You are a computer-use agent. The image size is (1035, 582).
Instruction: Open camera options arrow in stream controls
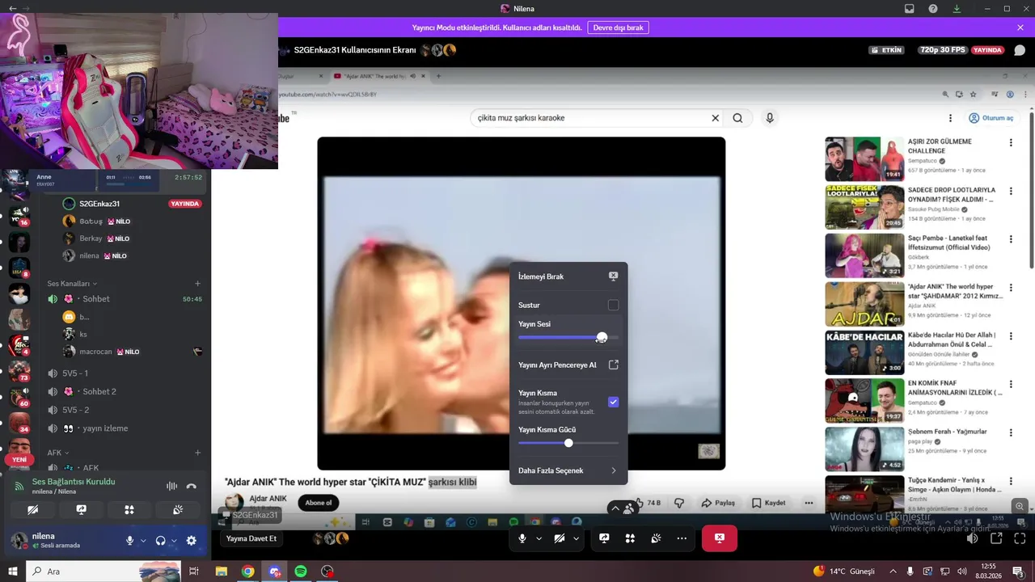(x=577, y=538)
